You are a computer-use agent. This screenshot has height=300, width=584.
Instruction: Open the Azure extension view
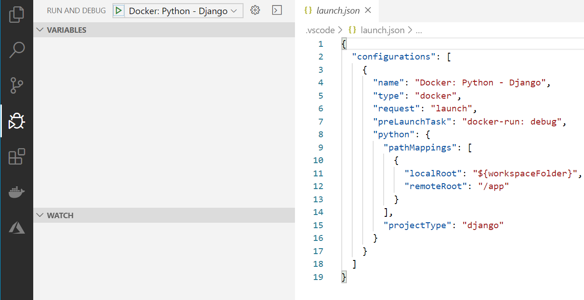pyautogui.click(x=17, y=227)
